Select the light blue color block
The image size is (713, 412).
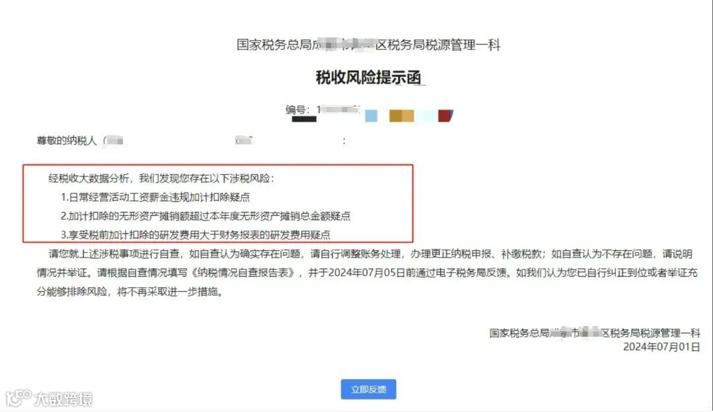click(371, 116)
